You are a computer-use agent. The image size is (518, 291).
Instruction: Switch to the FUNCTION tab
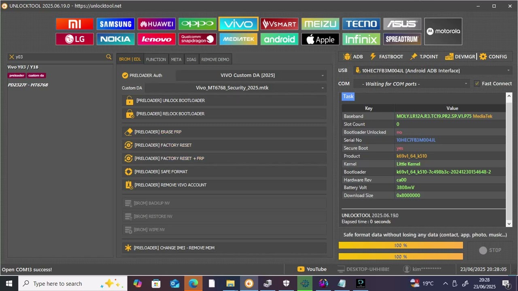coord(156,59)
